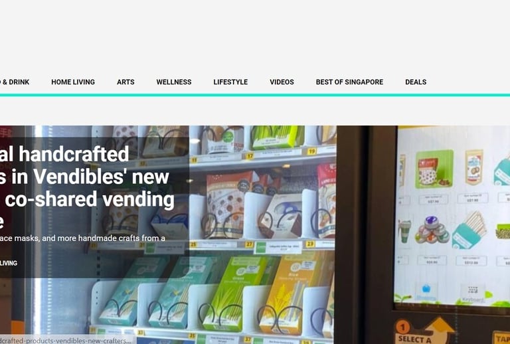Click the blue shopping basket icon on touchscreen
Image resolution: width=510 pixels, height=344 pixels.
426,289
